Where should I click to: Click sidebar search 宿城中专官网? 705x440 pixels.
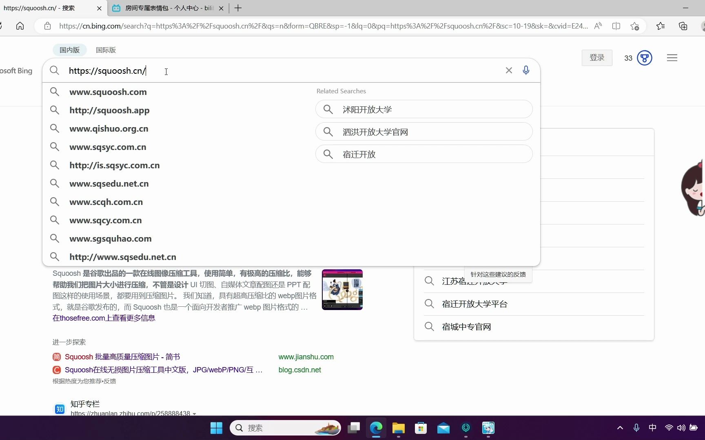466,327
